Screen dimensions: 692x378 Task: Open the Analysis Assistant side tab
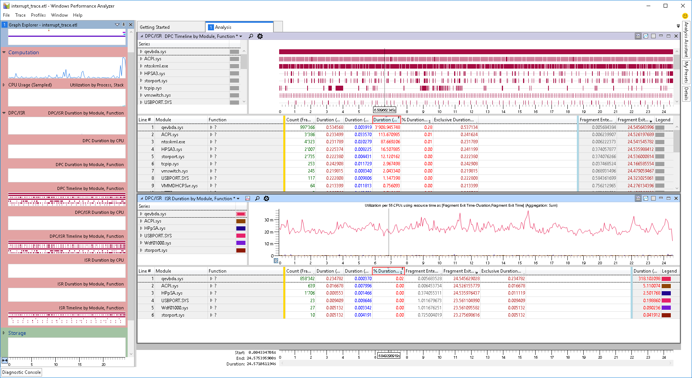(686, 39)
